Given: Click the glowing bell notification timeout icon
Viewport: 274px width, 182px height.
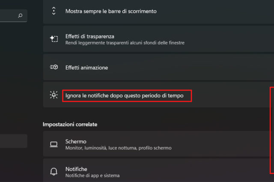Looking at the screenshot, I should pos(54,95).
